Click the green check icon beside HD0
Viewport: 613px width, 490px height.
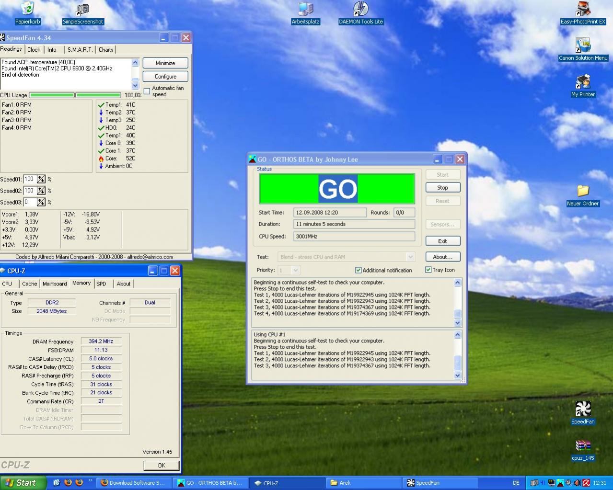tap(101, 128)
